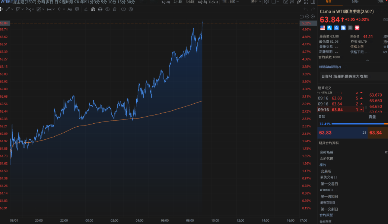Select the 15分 chart interval
The height and width of the screenshot is (224, 388).
coord(121,2)
